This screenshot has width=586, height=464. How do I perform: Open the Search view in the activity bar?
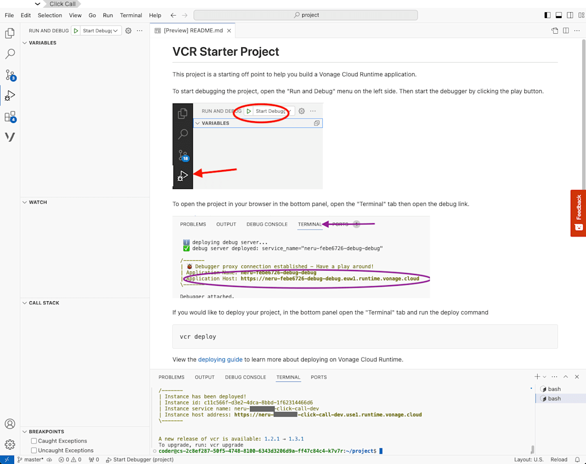coord(10,54)
